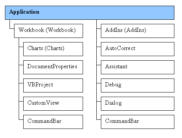The image size is (182, 138).
Task: Open the Debug object box
Action: (137, 85)
